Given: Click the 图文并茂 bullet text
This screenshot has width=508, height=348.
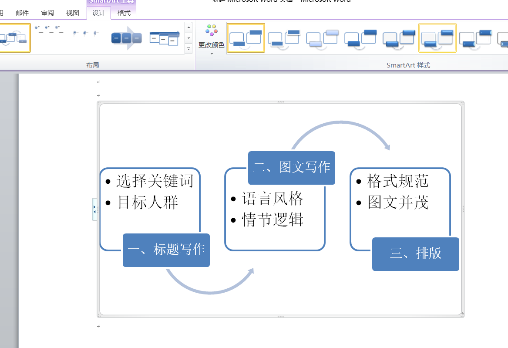Looking at the screenshot, I should pos(398,203).
